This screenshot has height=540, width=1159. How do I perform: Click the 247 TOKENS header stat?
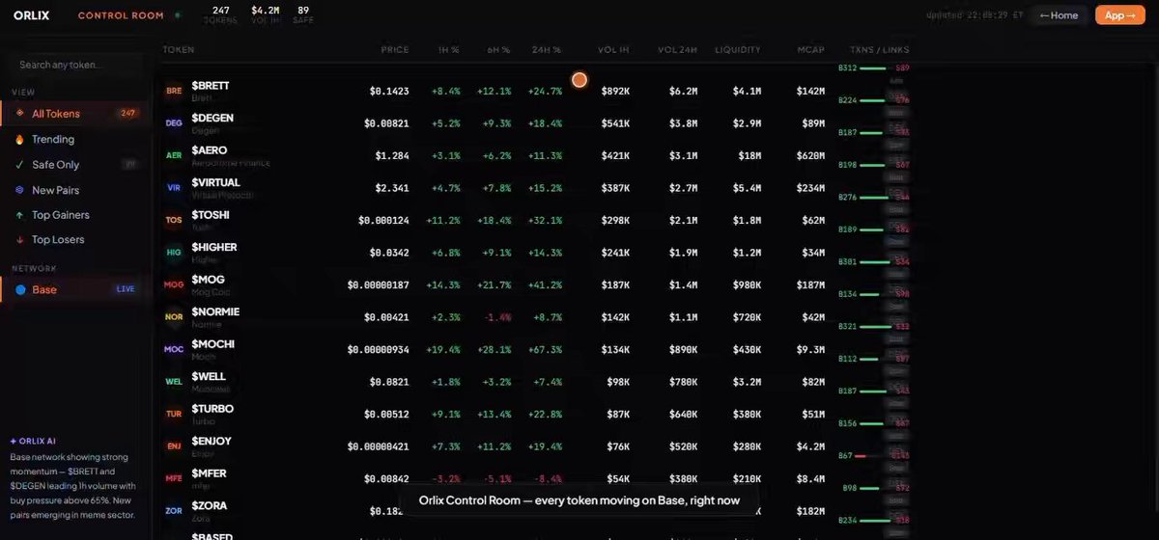pos(220,14)
